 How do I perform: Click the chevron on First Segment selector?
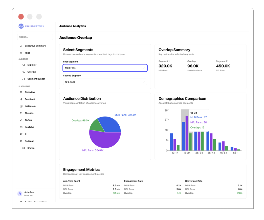(144, 68)
